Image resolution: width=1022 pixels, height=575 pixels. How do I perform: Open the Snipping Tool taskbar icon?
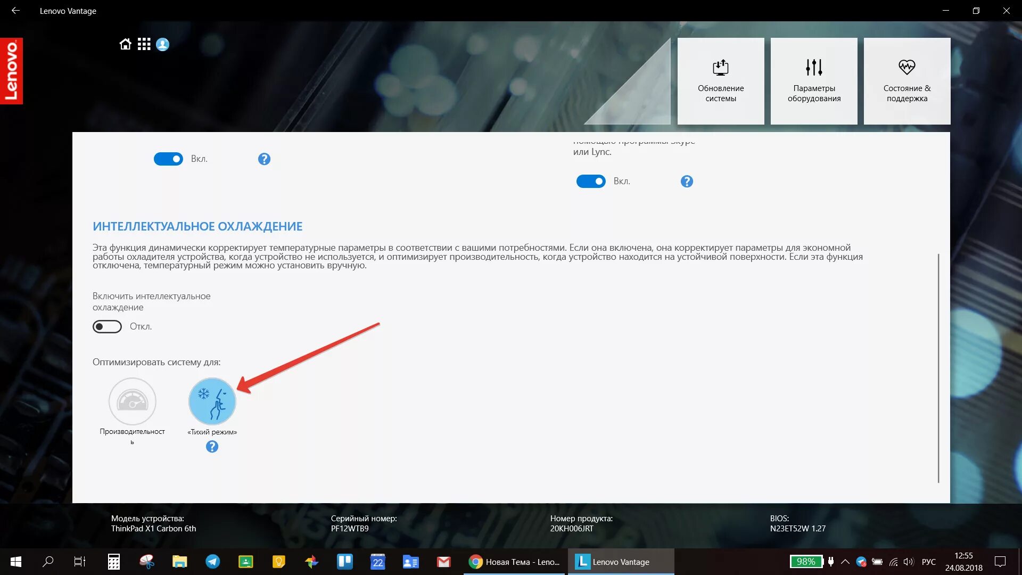(x=147, y=562)
